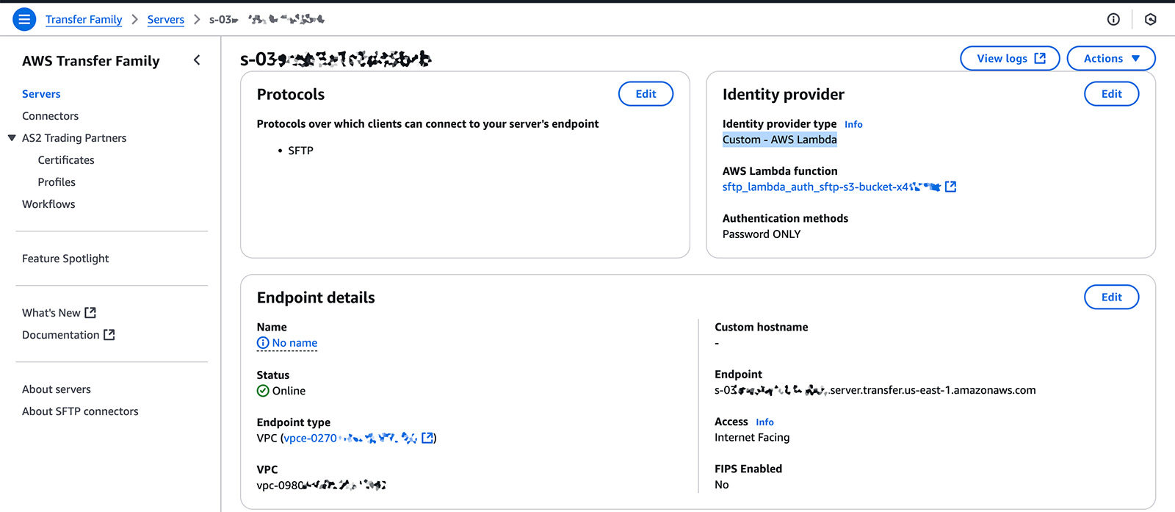Click Edit in the Protocols panel
The height and width of the screenshot is (512, 1175).
[645, 93]
